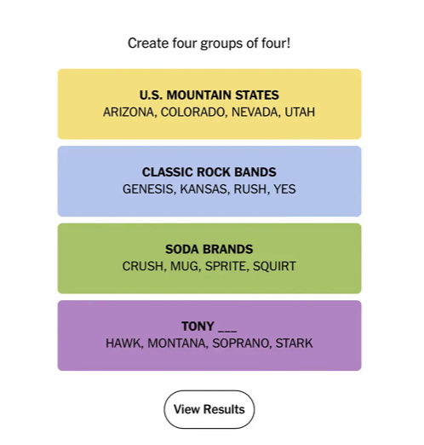Select the green Soda Brands card
424x445 pixels.
tap(209, 258)
